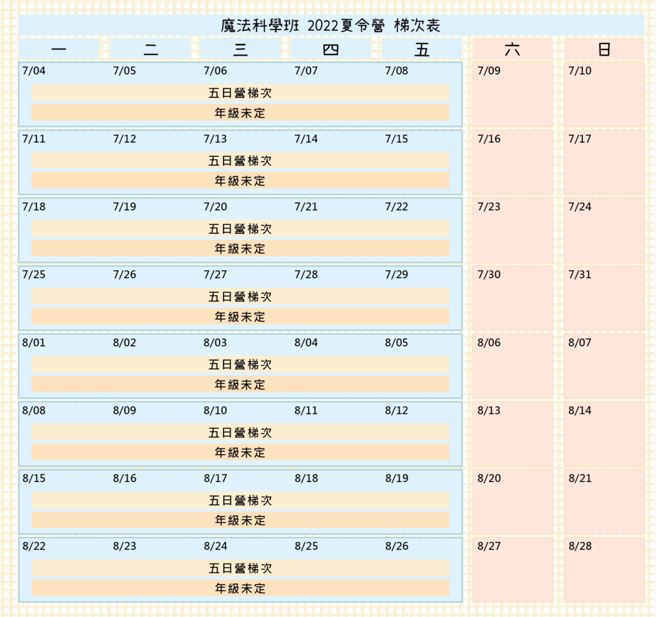The width and height of the screenshot is (656, 617).
Task: Click 年級未定 bar in the 7/18 week
Action: [241, 249]
